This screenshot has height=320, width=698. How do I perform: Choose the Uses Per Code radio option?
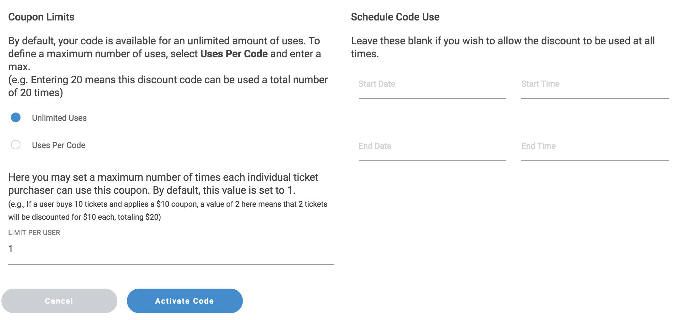[x=16, y=145]
